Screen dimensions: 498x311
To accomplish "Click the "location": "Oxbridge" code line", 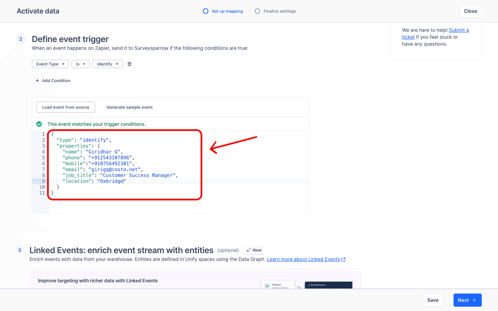I will click(94, 181).
